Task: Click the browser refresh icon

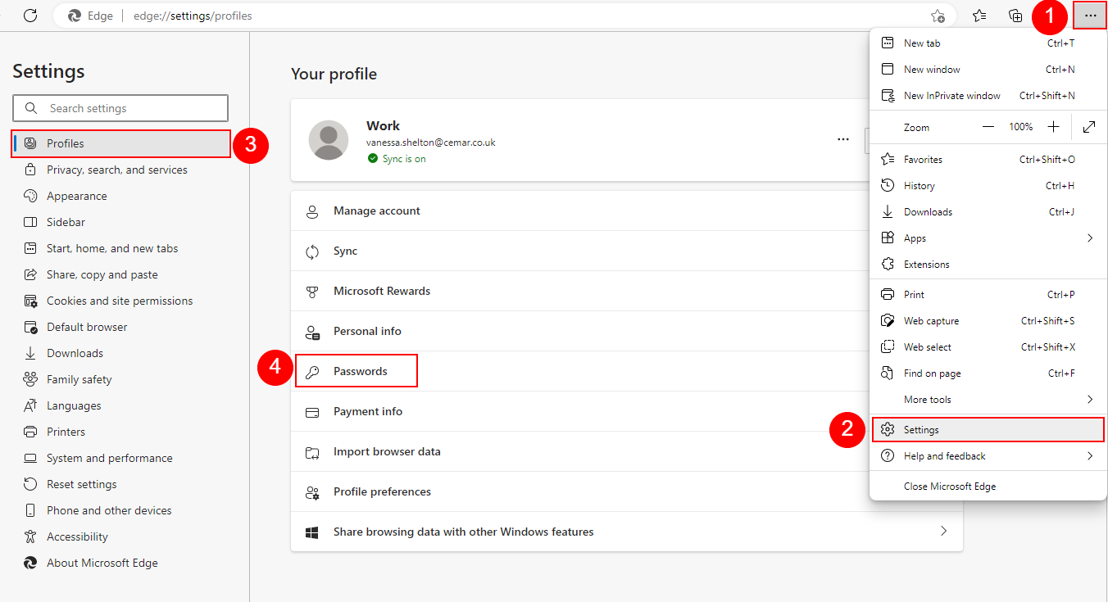Action: [30, 16]
